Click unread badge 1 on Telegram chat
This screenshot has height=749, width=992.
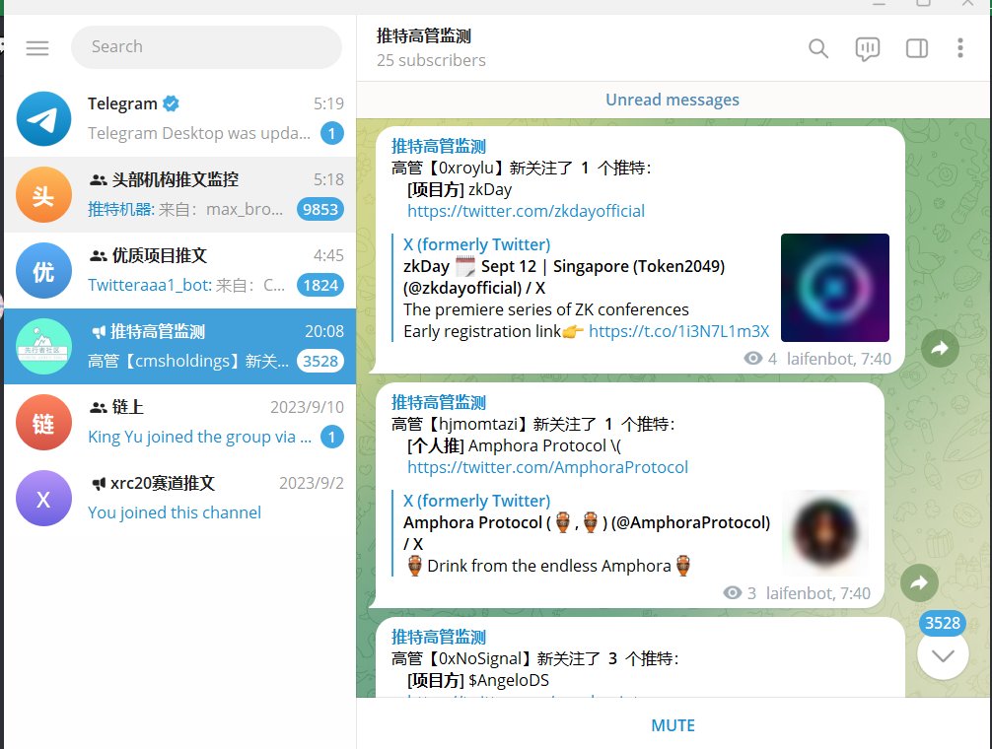coord(332,133)
